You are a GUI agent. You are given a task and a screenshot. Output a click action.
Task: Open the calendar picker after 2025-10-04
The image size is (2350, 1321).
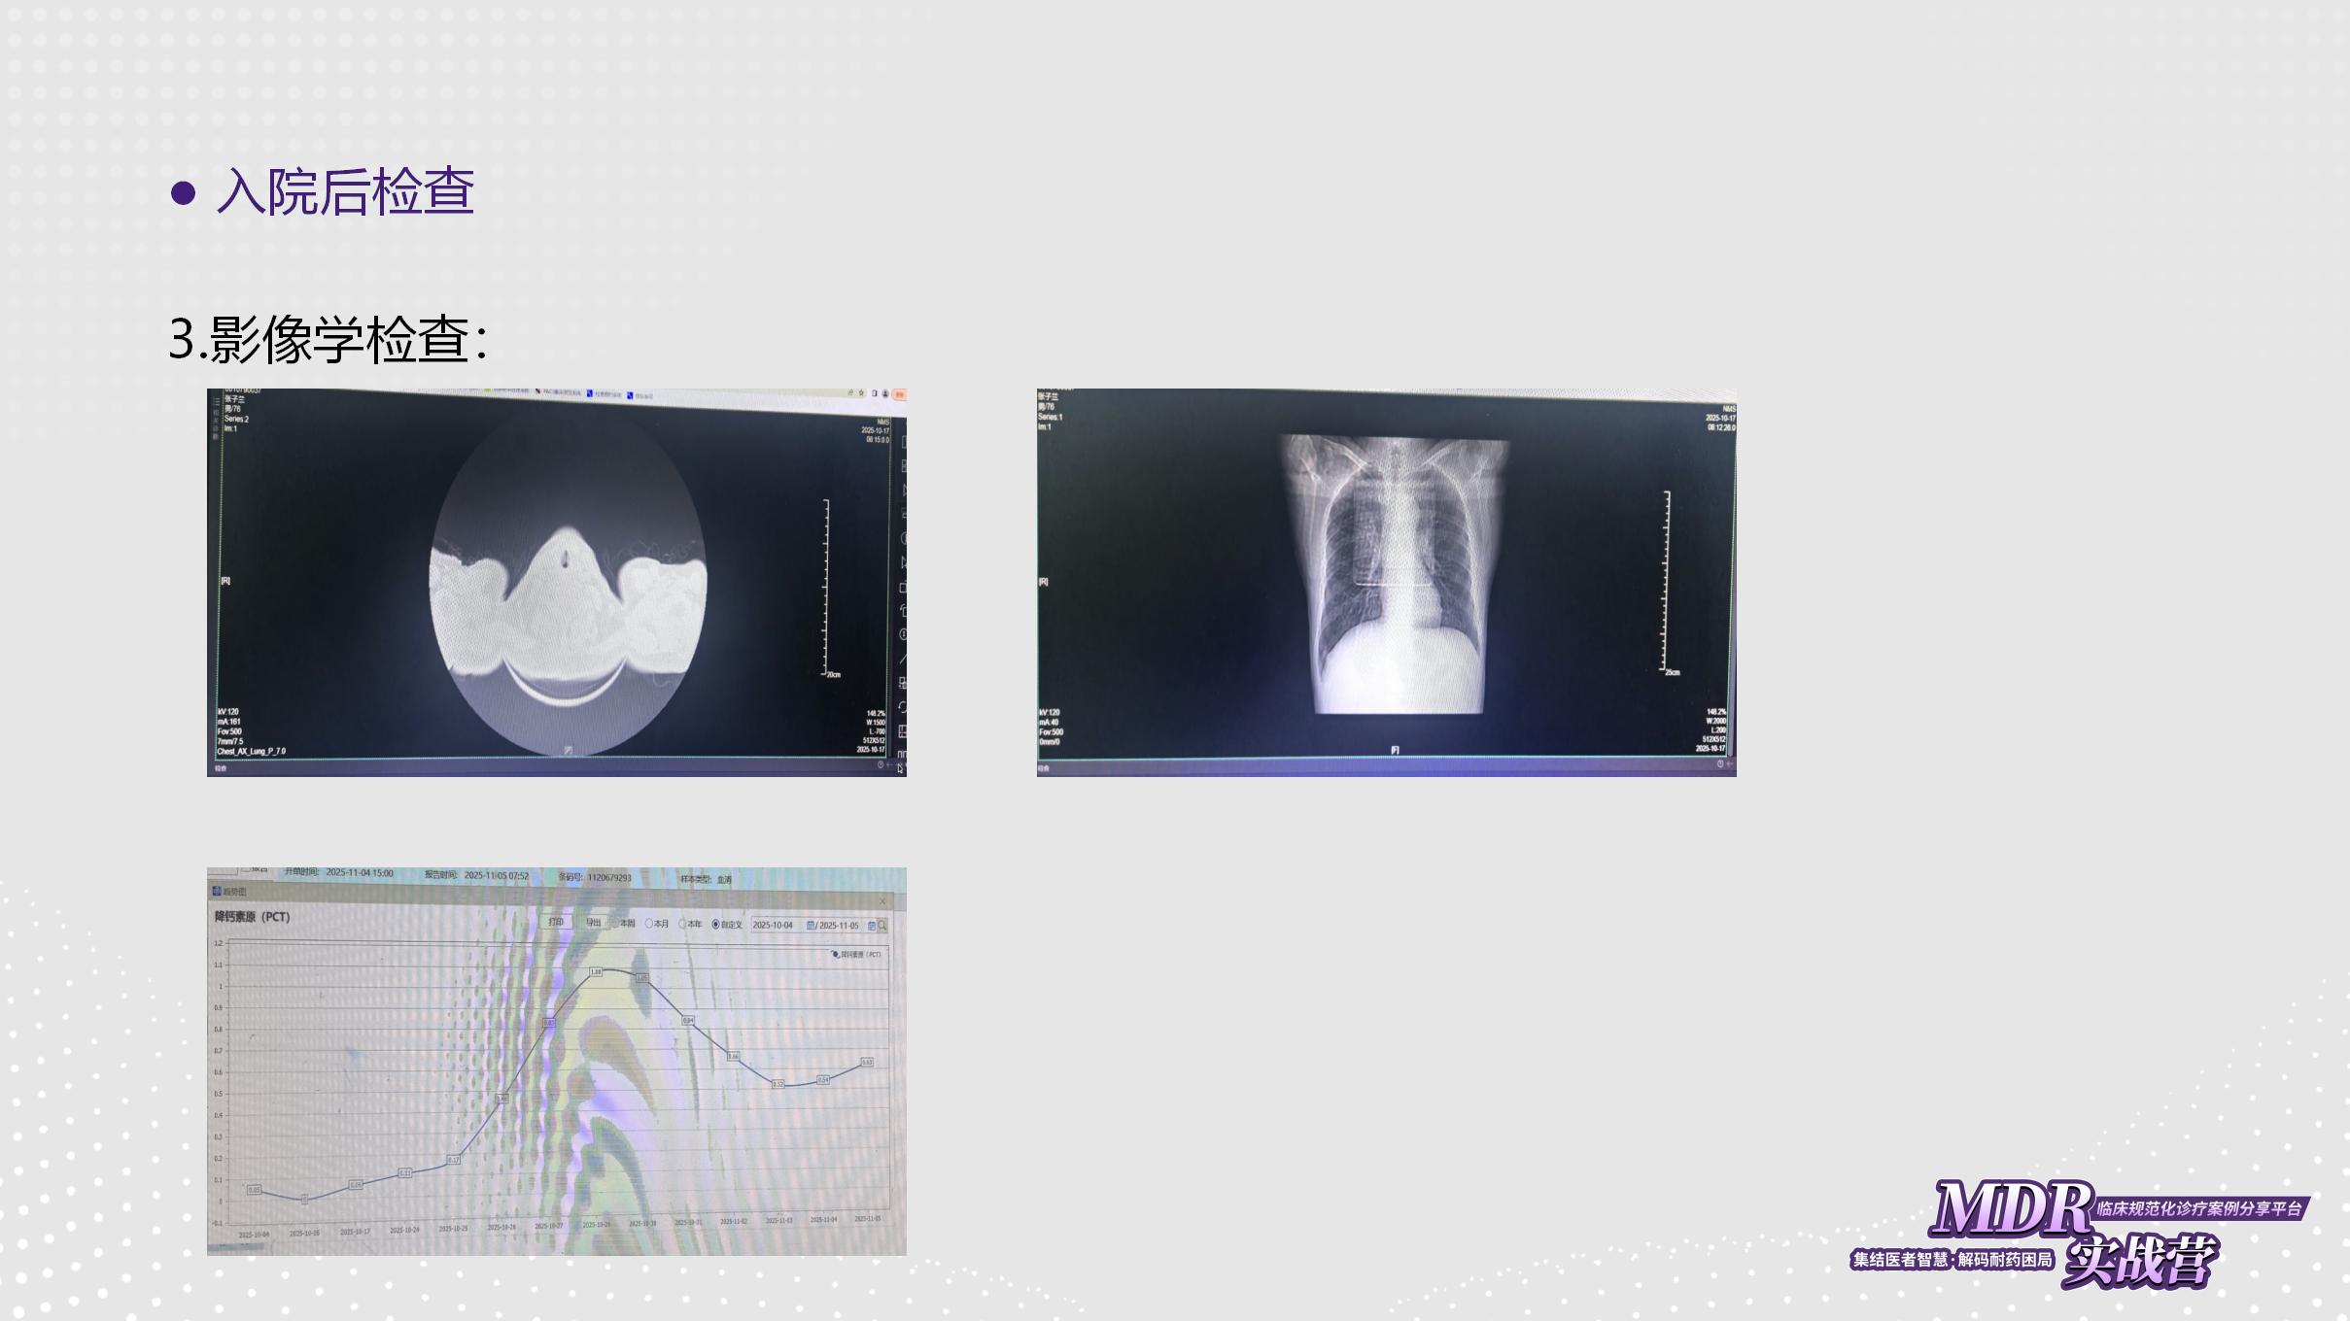[x=810, y=926]
